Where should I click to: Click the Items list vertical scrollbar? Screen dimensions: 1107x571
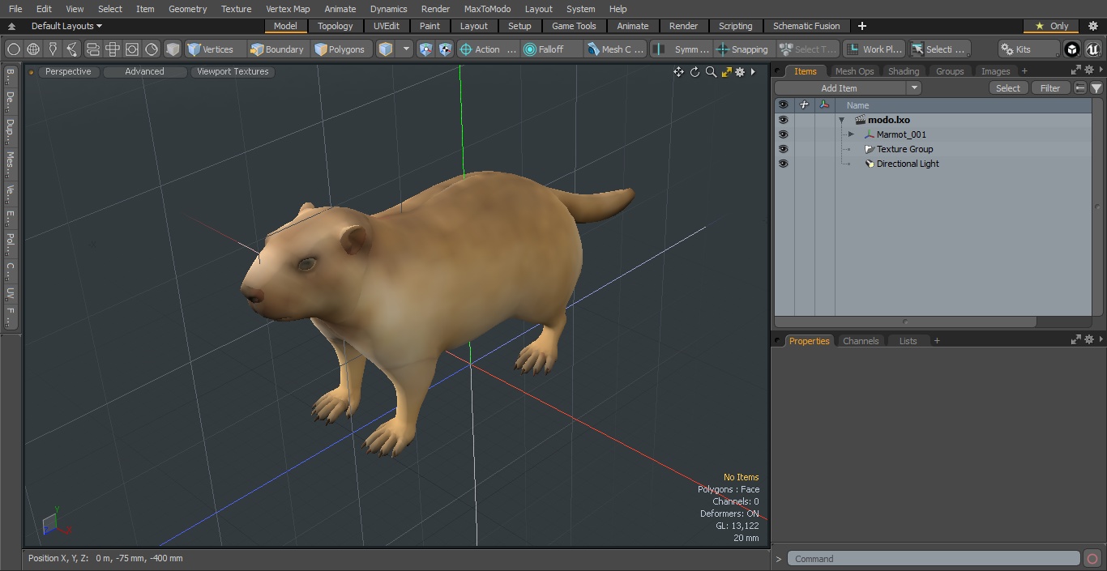pyautogui.click(x=1098, y=207)
